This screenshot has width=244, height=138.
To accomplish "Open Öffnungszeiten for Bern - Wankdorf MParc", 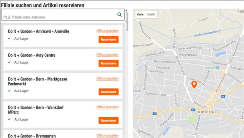I will coord(108,107).
